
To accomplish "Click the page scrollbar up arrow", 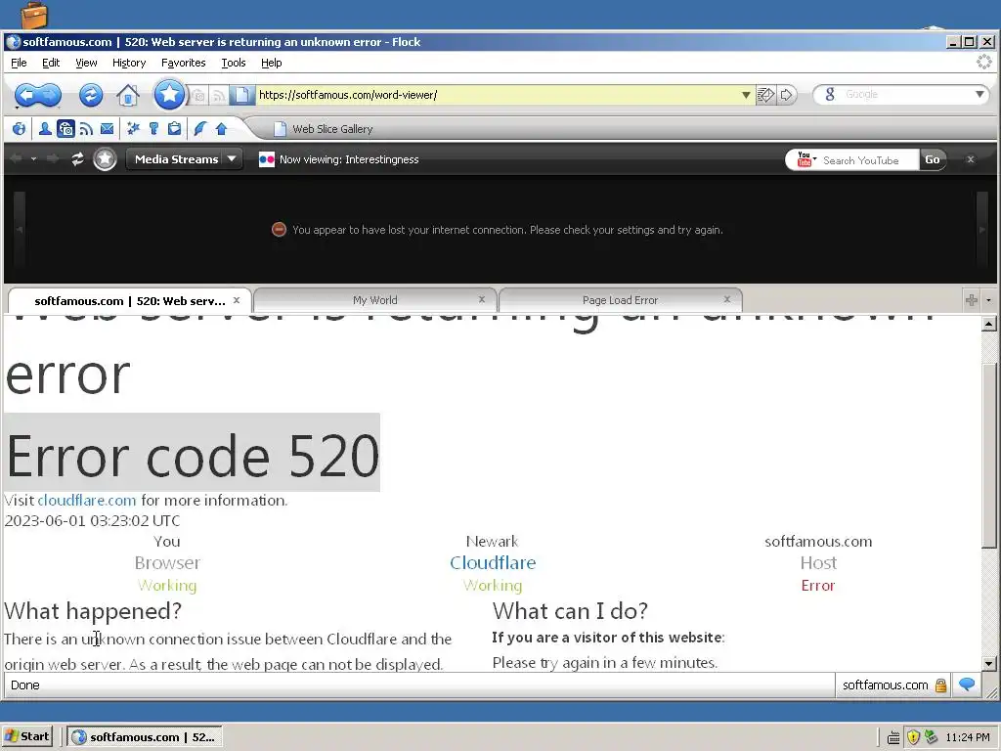I will coord(988,325).
